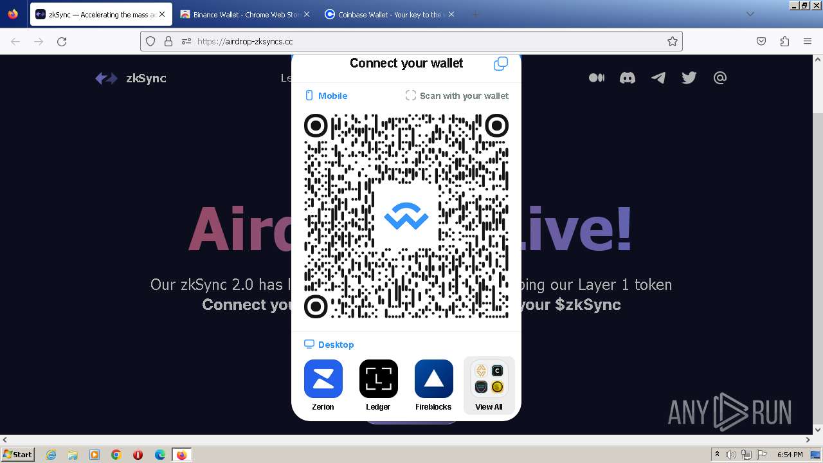Click the network tray icon

746,455
